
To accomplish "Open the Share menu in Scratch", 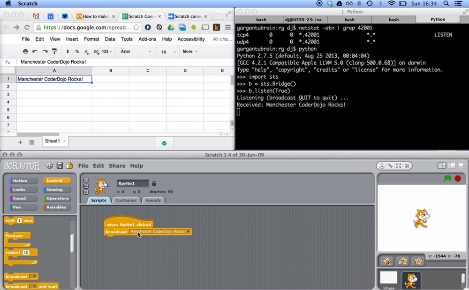I will (x=117, y=166).
